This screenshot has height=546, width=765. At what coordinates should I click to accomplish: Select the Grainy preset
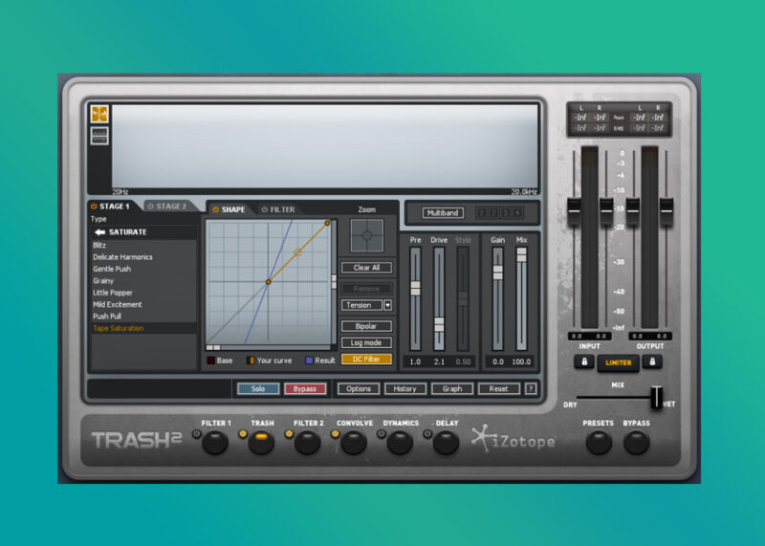tap(144, 280)
